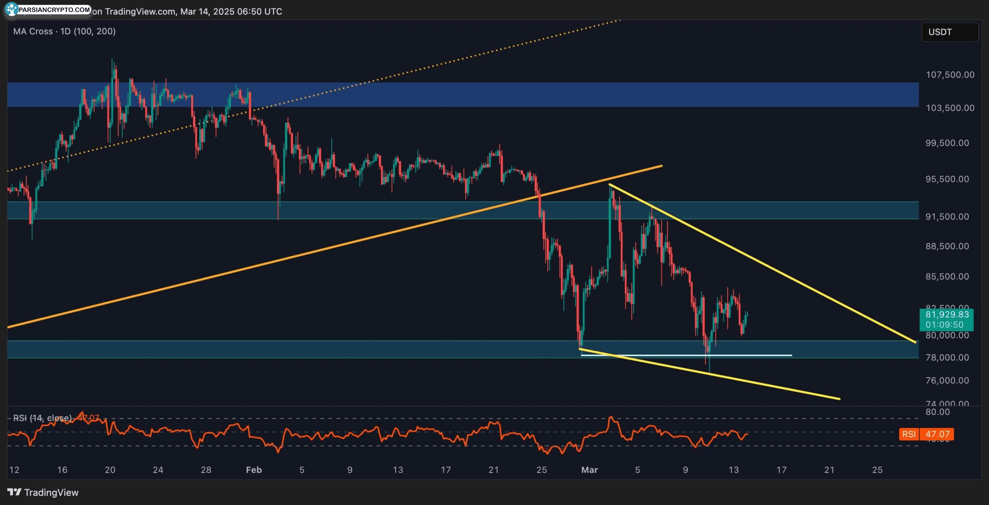The image size is (989, 505).
Task: Click the 99,500.00 price axis label
Action: pyautogui.click(x=947, y=143)
